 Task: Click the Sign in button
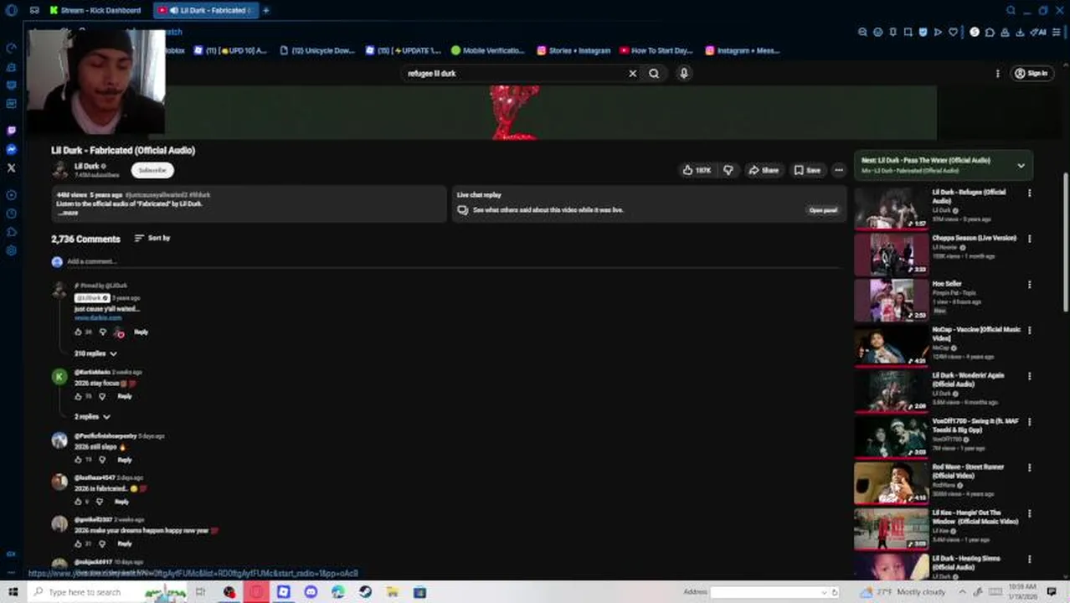click(x=1031, y=73)
